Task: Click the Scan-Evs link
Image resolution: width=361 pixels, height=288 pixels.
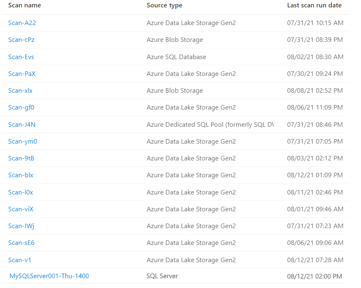Action: click(21, 57)
